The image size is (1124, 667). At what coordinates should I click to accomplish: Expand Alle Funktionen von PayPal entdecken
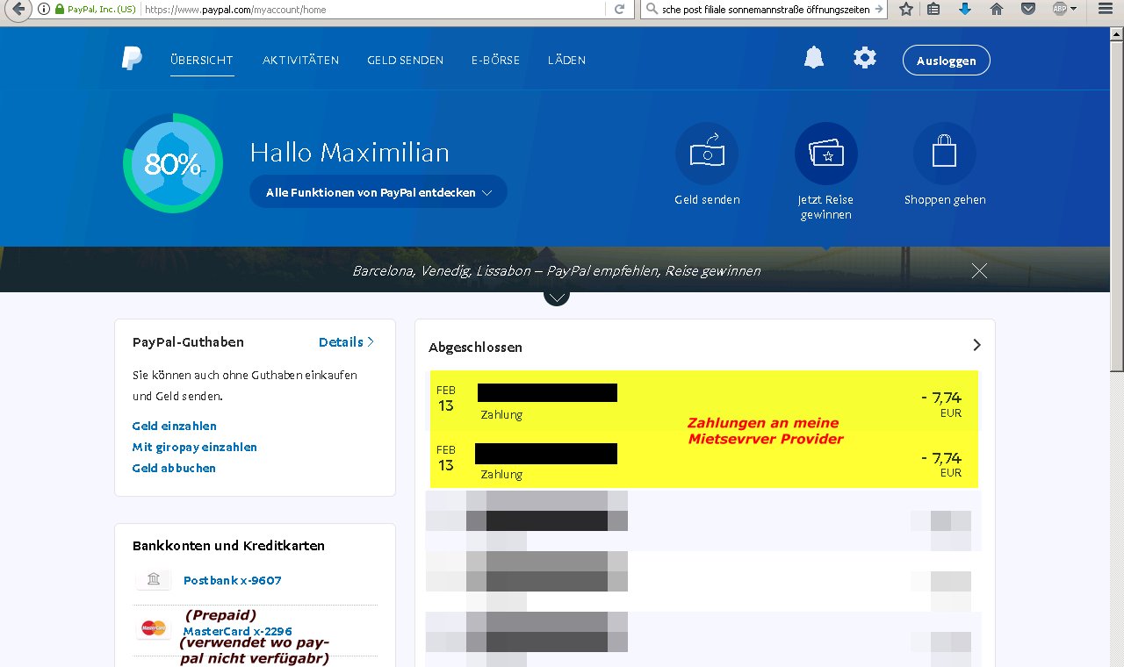point(378,192)
